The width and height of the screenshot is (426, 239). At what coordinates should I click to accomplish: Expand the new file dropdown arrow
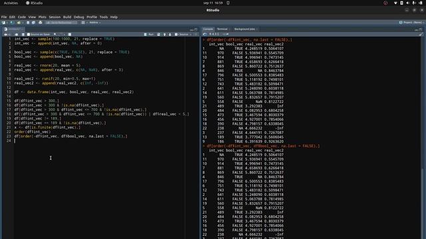(7, 23)
